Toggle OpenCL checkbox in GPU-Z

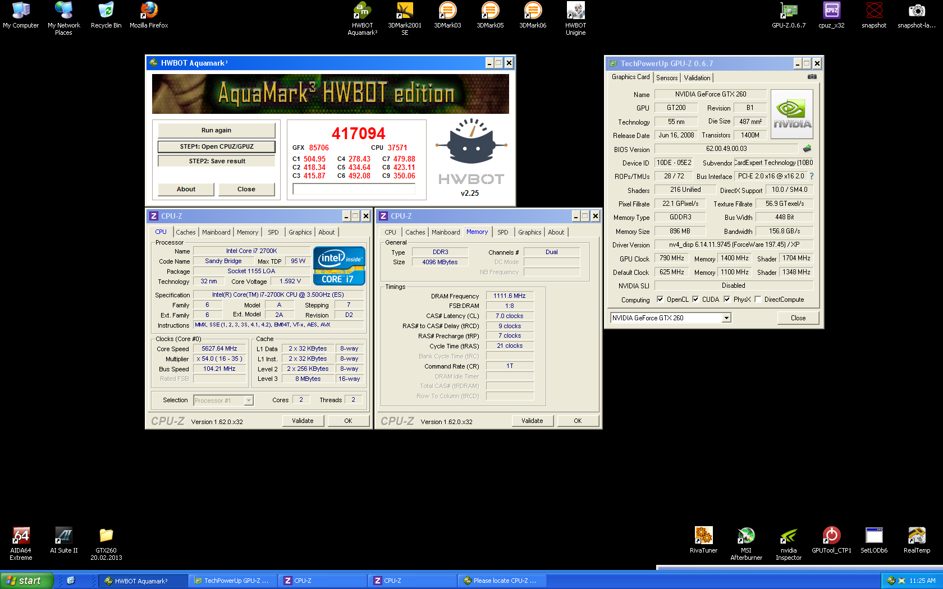point(660,300)
